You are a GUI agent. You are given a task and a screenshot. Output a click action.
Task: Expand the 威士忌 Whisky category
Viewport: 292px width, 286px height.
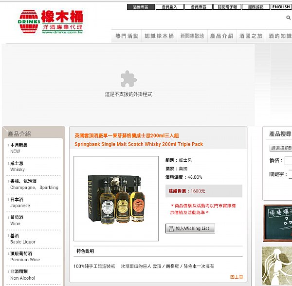point(17,166)
